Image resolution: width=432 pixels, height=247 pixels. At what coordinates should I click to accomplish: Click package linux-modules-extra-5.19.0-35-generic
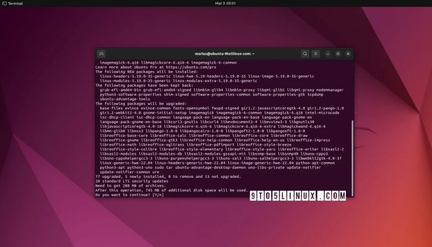coord(215,81)
